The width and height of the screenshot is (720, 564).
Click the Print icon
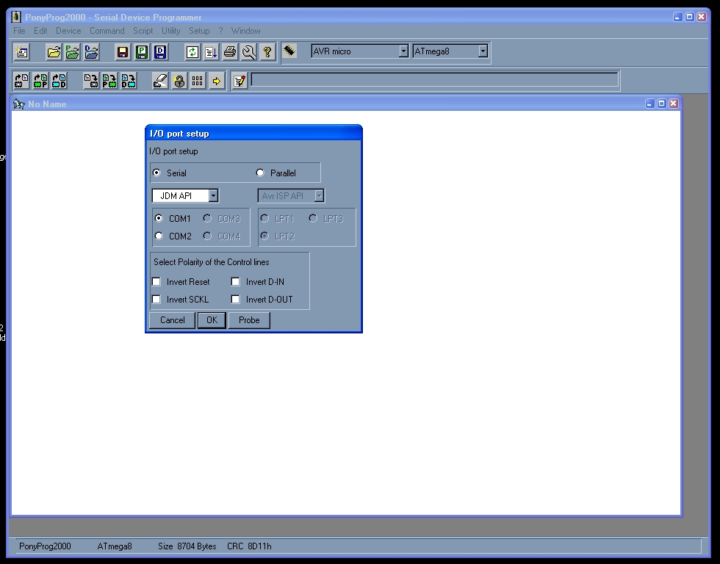coord(230,52)
